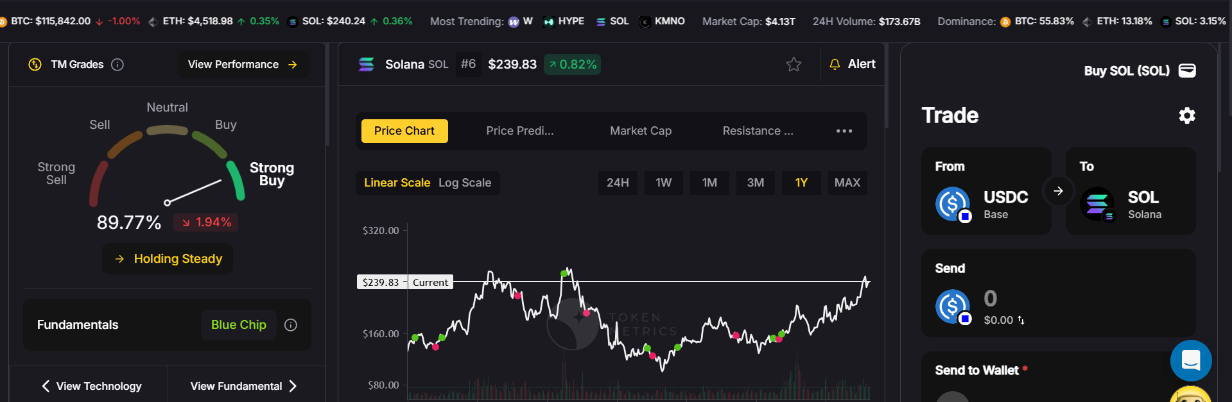This screenshot has height=402, width=1232.
Task: Click the TM Grades coin icon
Action: [x=35, y=65]
